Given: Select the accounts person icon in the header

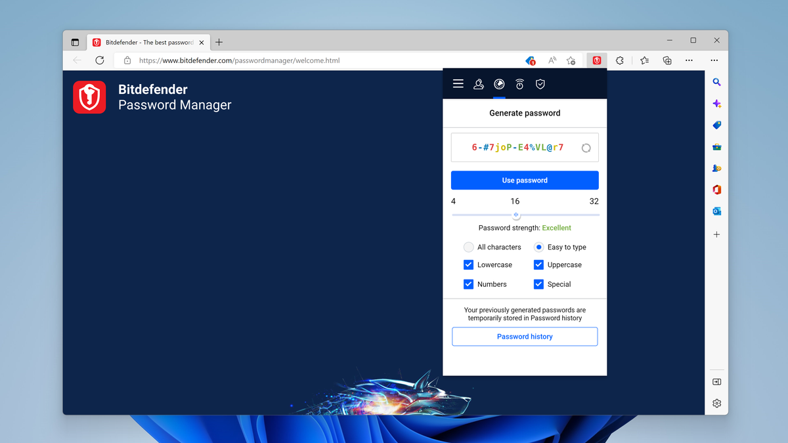Looking at the screenshot, I should (479, 84).
